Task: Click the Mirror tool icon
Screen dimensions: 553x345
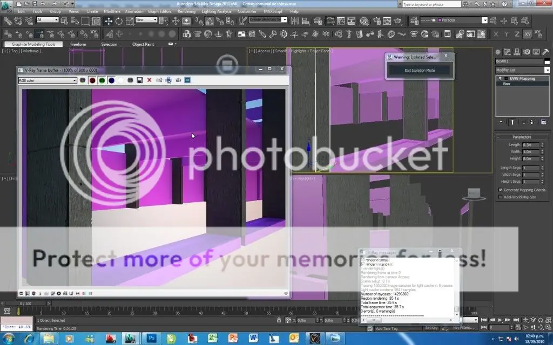Action: point(294,21)
